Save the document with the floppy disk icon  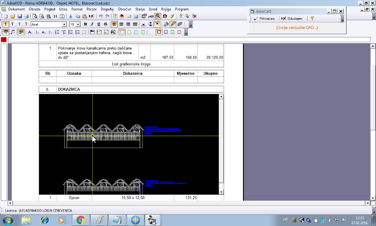coord(20,16)
